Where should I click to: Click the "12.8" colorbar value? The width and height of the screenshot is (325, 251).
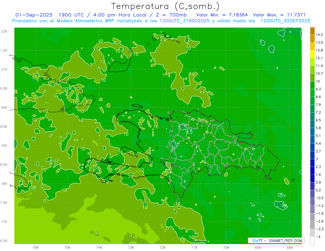[319, 50]
